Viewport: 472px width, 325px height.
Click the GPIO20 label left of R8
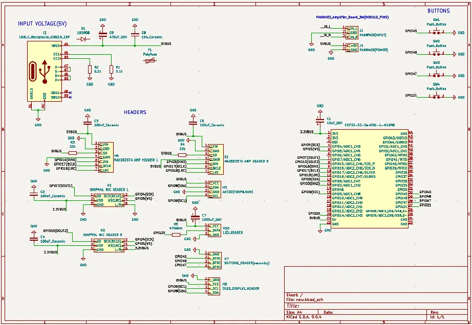point(159,233)
